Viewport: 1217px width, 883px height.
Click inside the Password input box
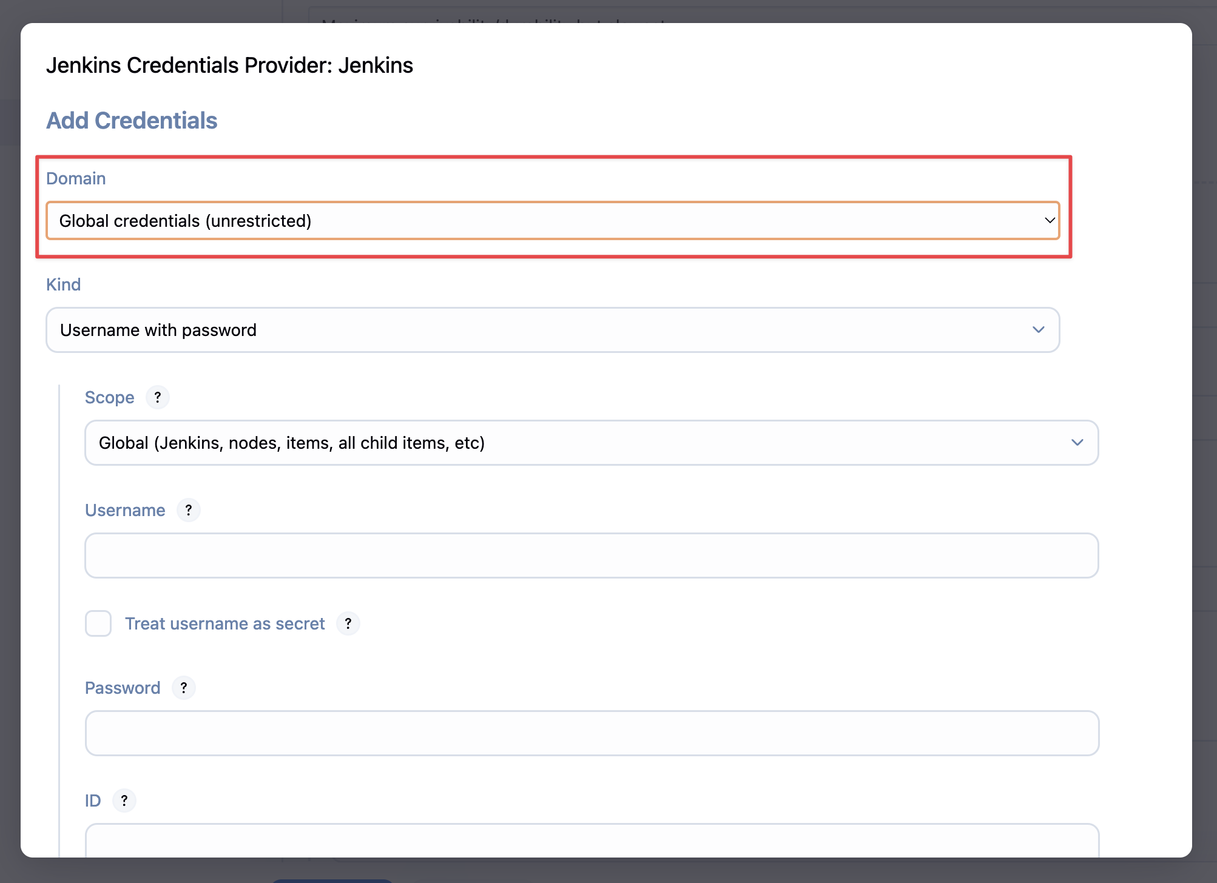point(592,733)
